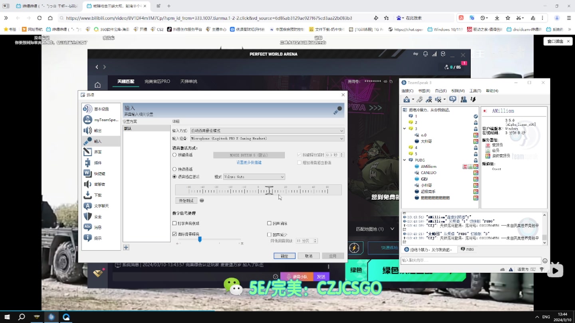
Task: Enable typing sound attenuation checkbox
Action: pos(174,223)
